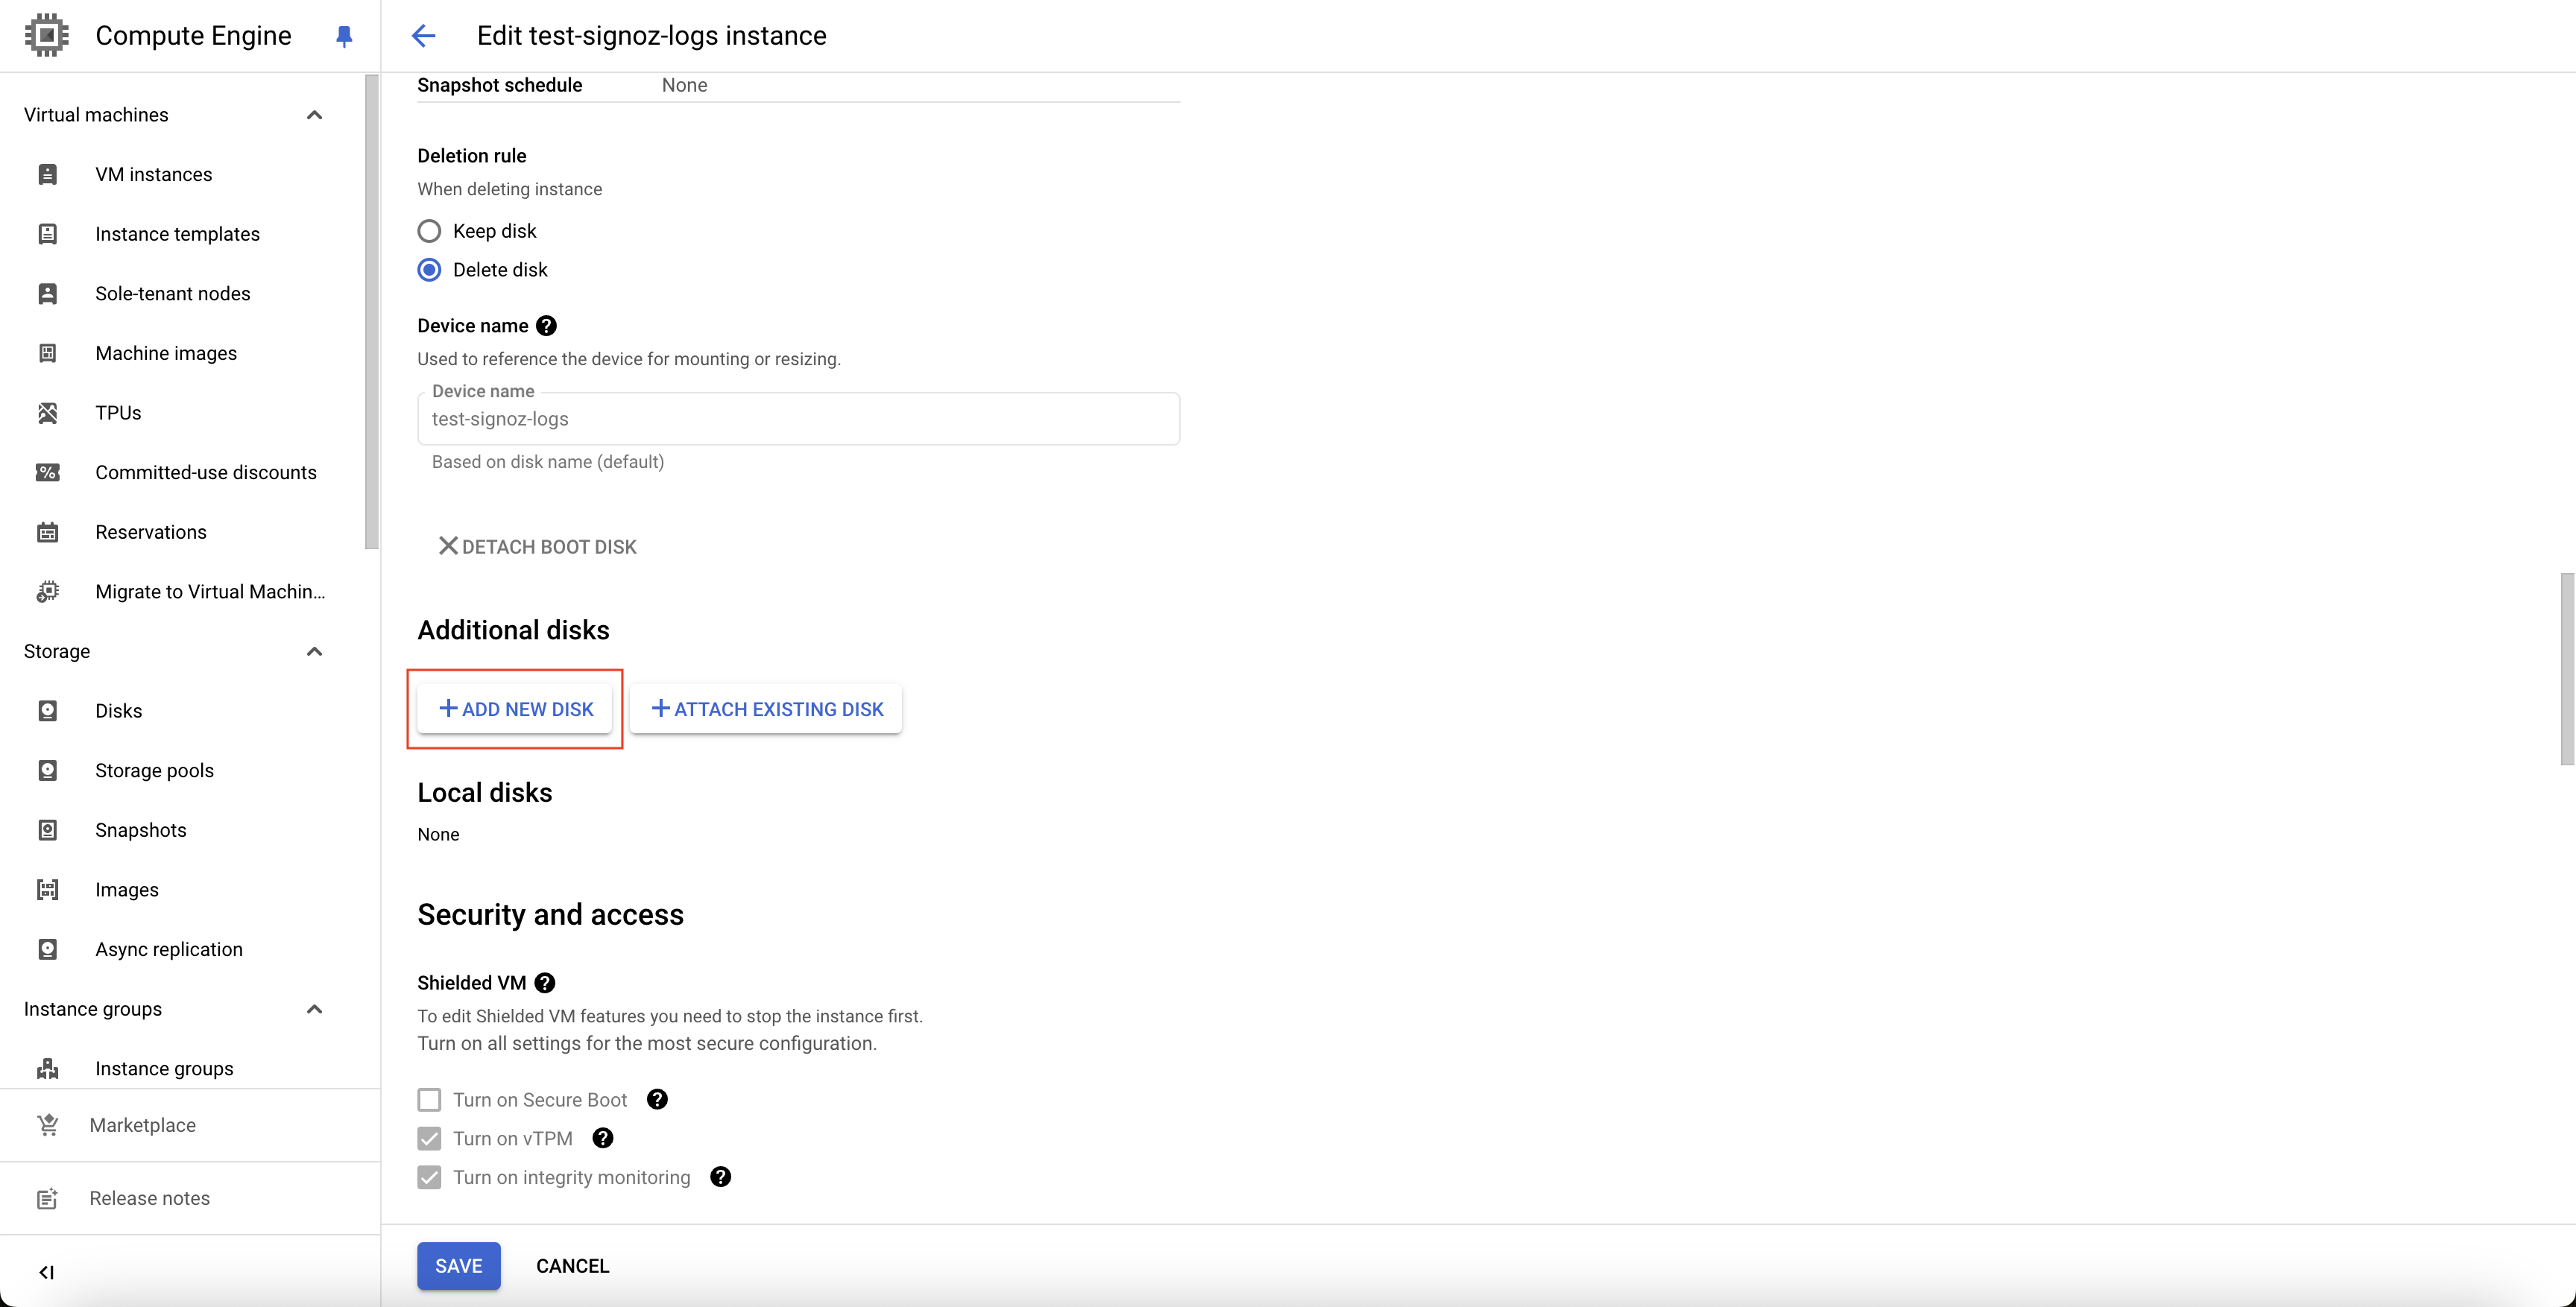This screenshot has height=1307, width=2576.
Task: Click the Snapshots sidebar icon
Action: click(47, 830)
